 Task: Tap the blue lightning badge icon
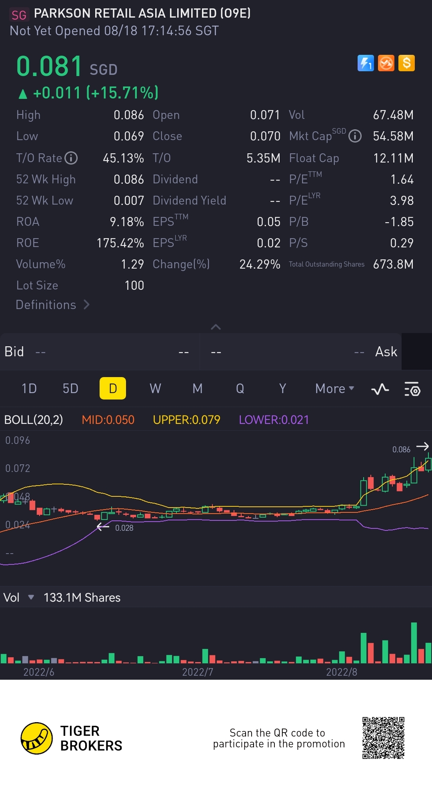click(x=366, y=63)
